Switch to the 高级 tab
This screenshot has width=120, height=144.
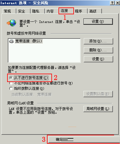pyautogui.click(x=95, y=11)
